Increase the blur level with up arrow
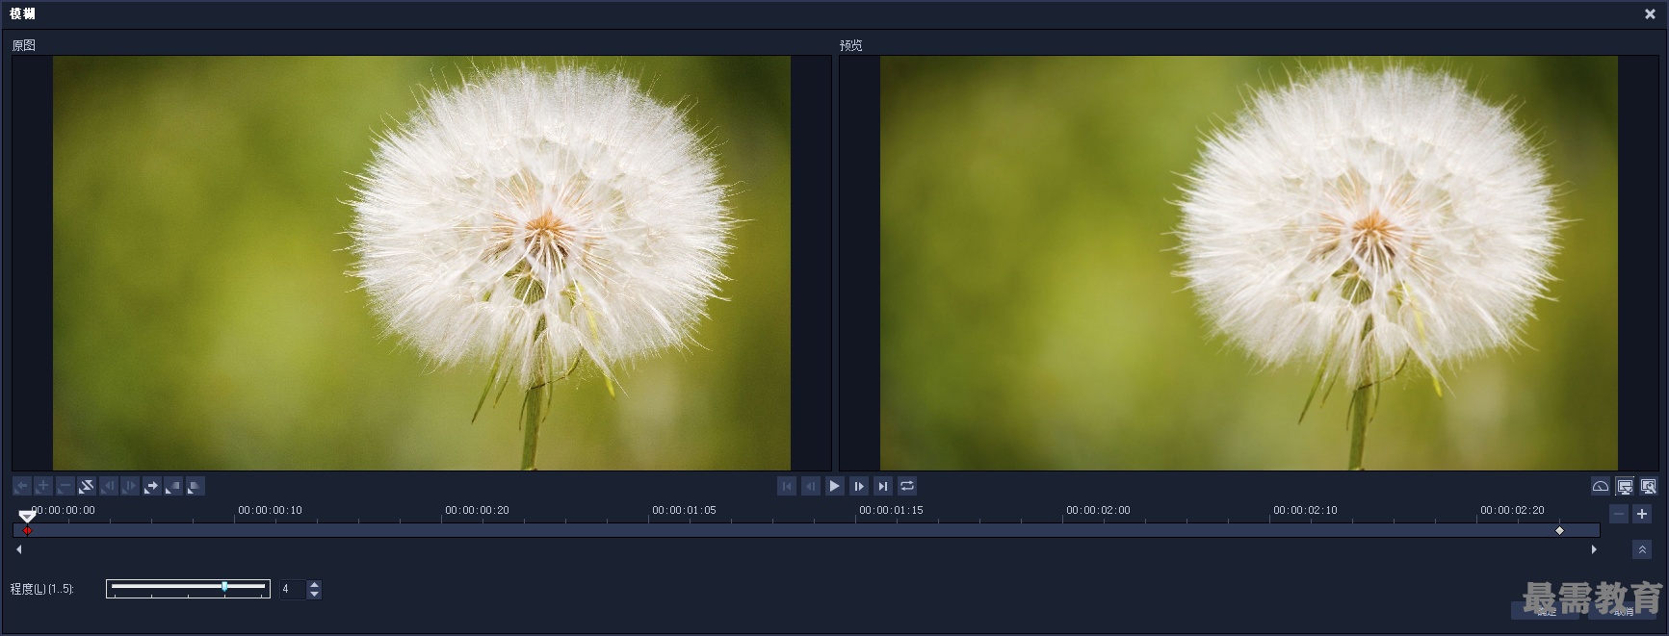Viewport: 1669px width, 636px height. 314,584
